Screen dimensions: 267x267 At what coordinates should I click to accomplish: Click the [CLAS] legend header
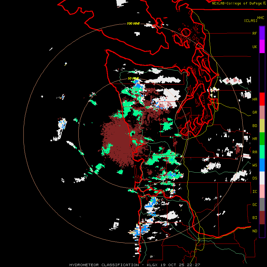coord(251,20)
